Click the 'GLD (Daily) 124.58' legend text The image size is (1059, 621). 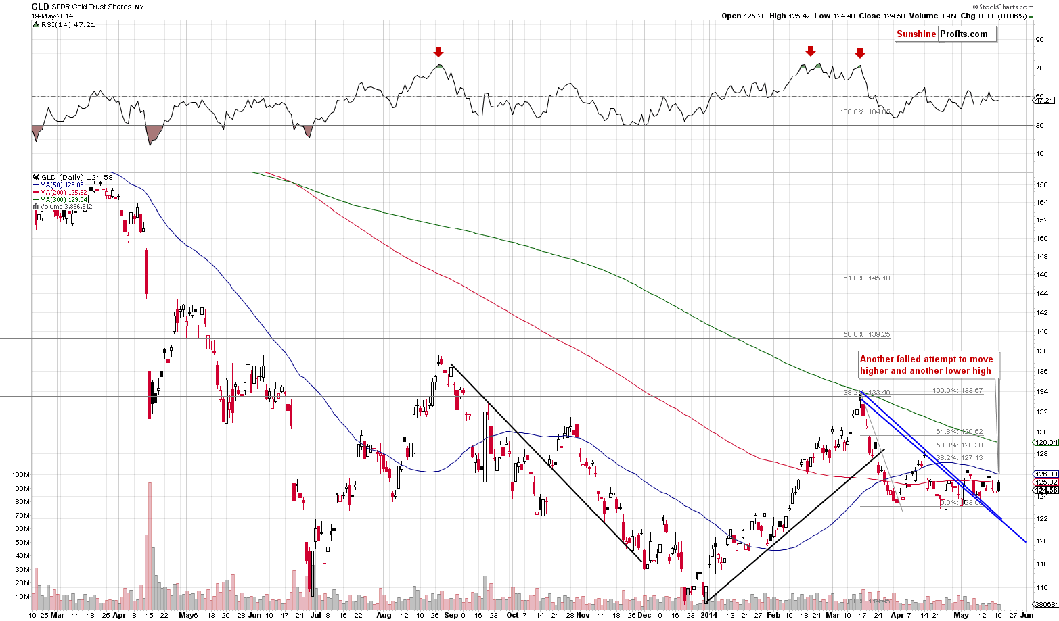click(76, 177)
